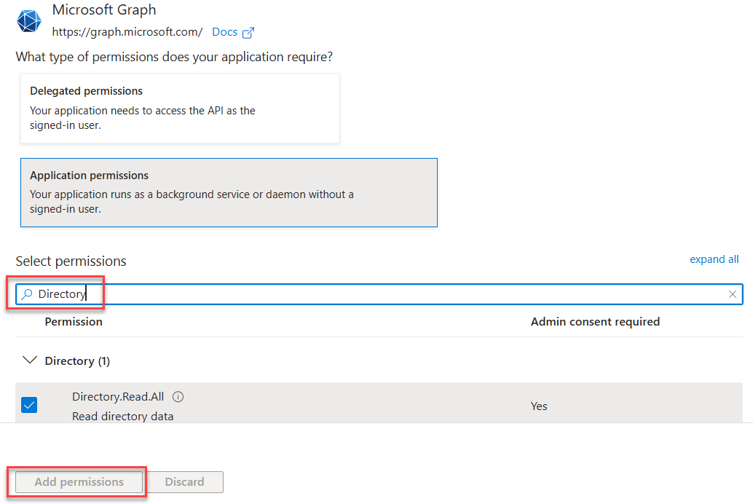Click the 'Read directory data' description text
Screen dimensions: 753x504
point(122,417)
